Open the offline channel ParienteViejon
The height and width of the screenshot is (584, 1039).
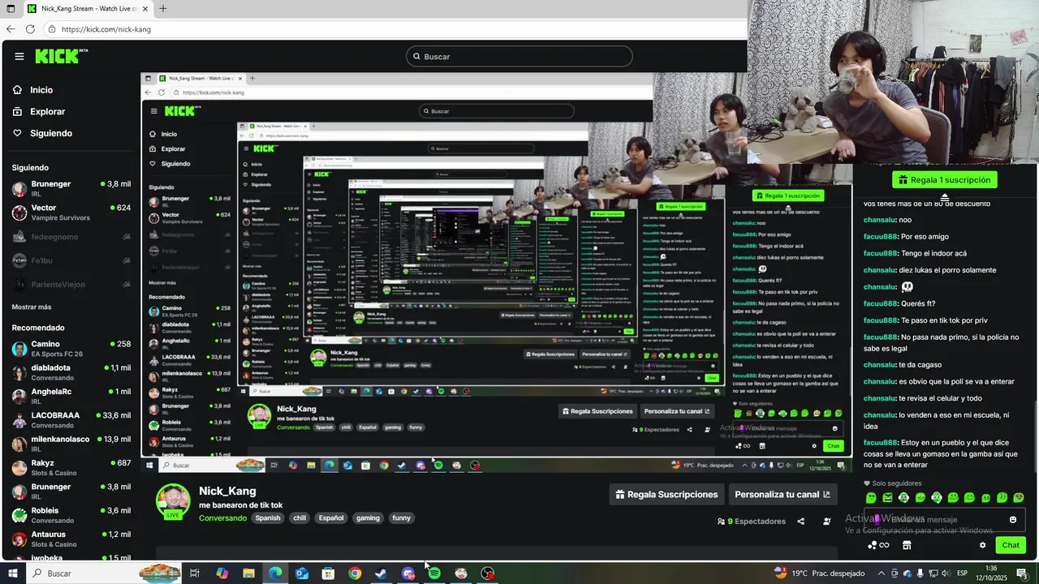click(71, 284)
